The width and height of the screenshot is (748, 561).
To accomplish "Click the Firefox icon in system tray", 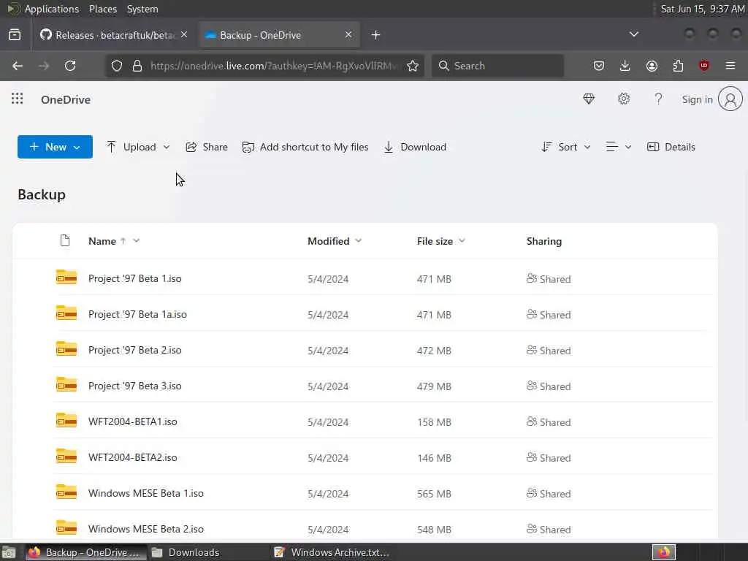I will [664, 552].
